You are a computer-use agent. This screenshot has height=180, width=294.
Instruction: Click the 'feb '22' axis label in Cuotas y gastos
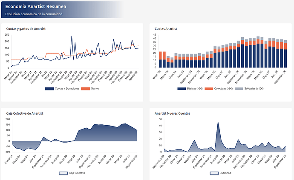click(43, 74)
